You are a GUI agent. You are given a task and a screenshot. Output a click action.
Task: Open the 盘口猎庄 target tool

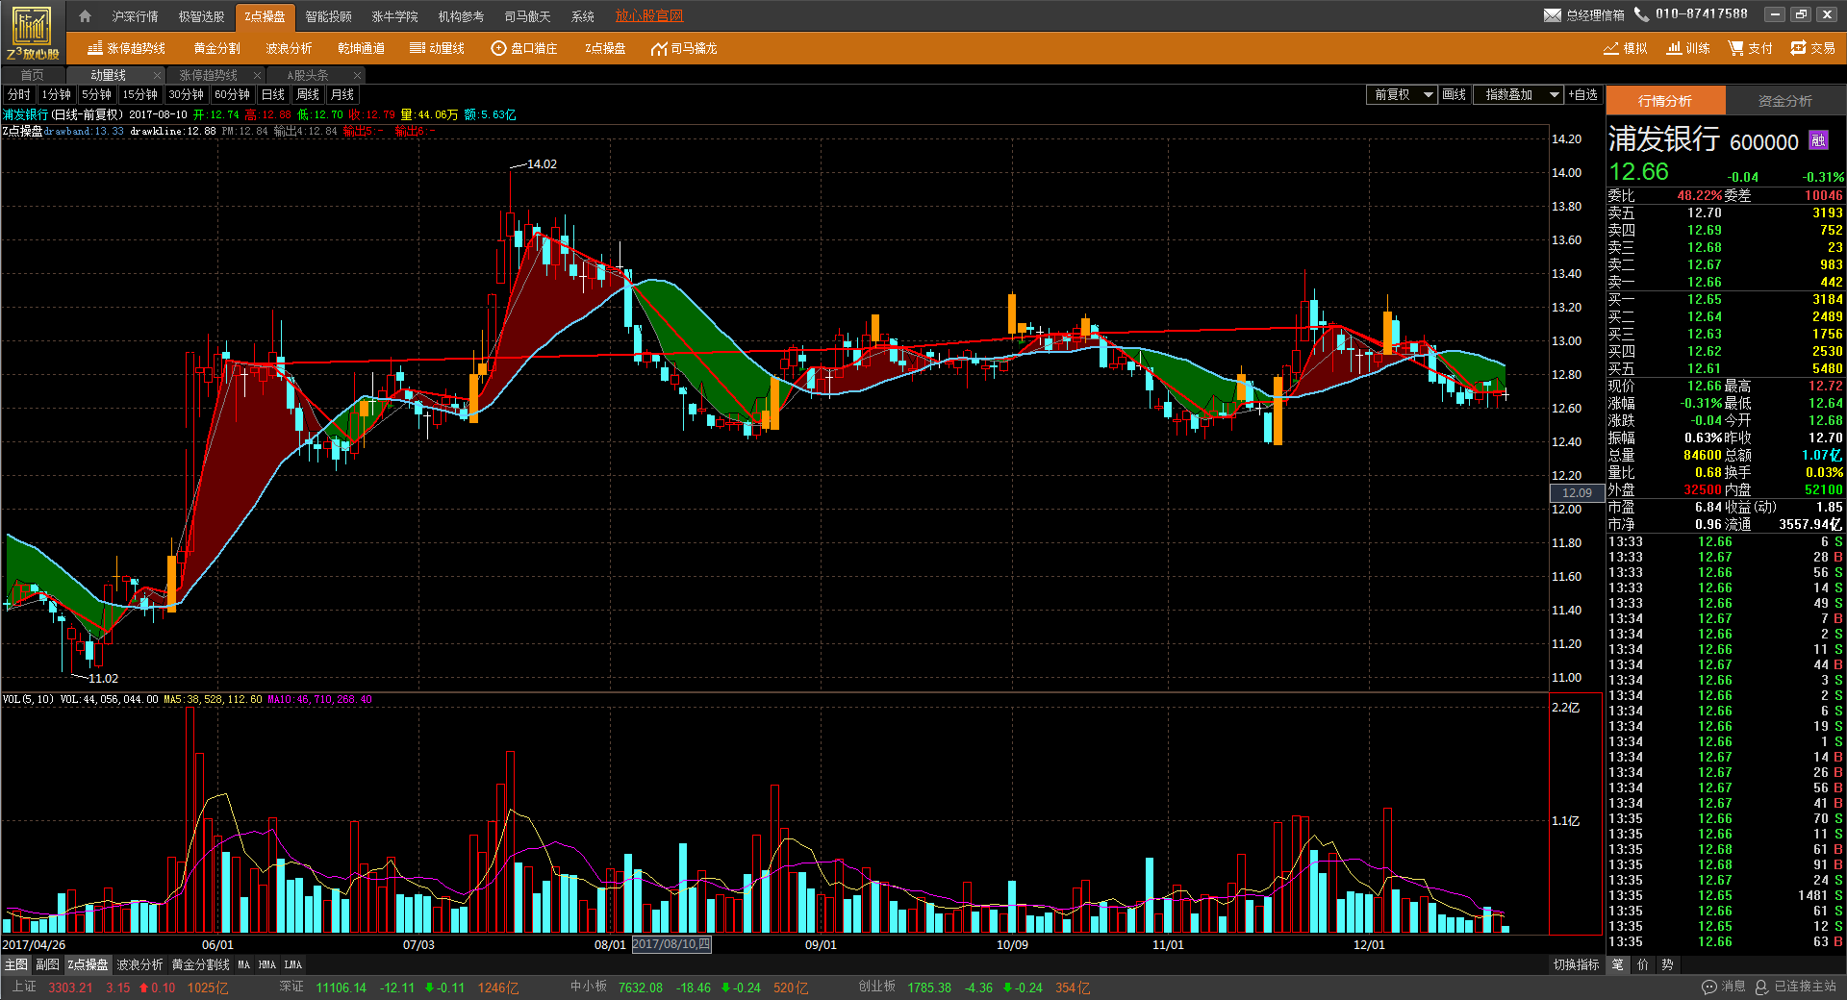[x=524, y=48]
